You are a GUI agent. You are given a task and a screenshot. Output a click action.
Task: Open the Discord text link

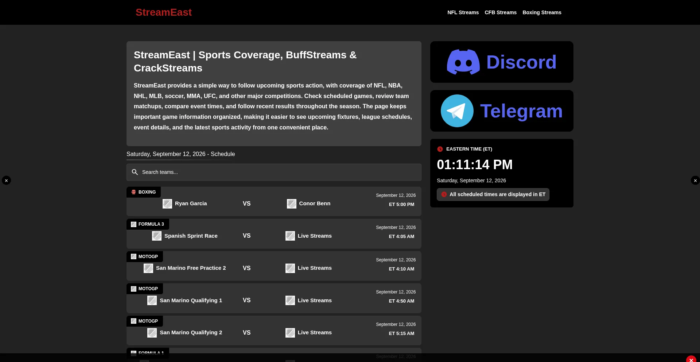[x=521, y=62]
